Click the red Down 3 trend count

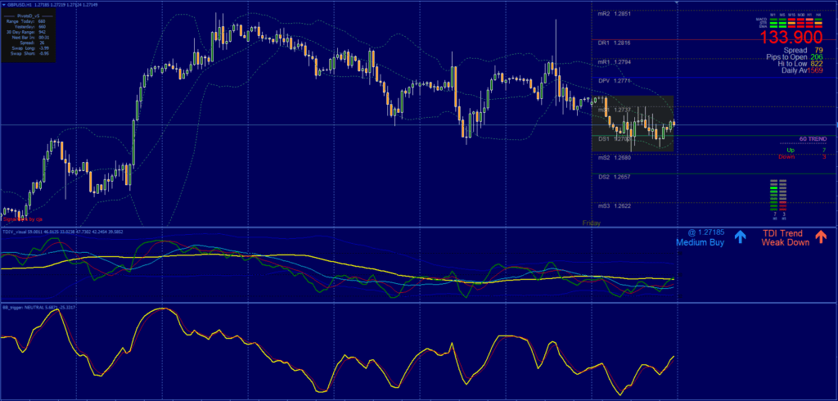coord(802,156)
